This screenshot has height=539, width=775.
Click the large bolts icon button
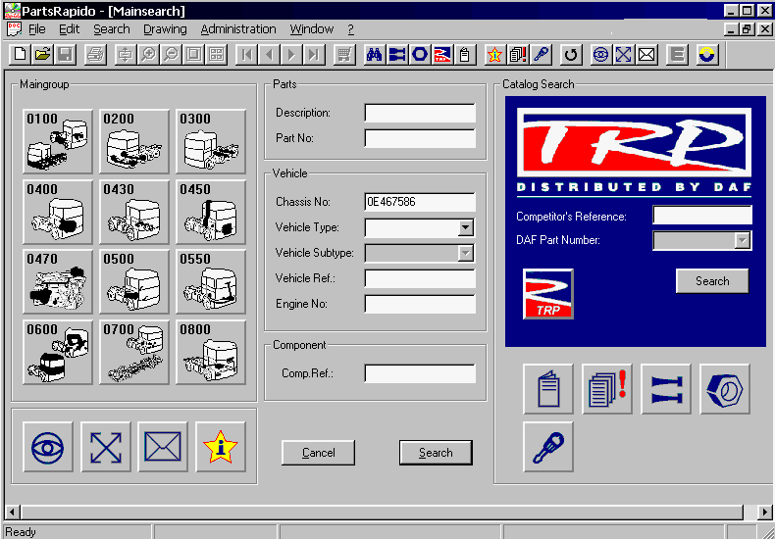click(x=666, y=389)
